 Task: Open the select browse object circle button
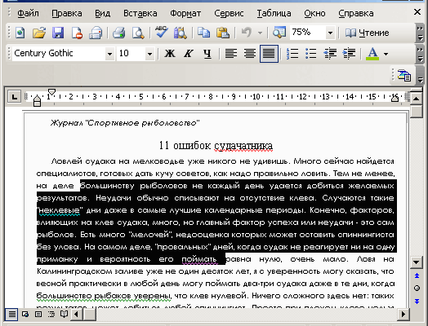coord(417,289)
